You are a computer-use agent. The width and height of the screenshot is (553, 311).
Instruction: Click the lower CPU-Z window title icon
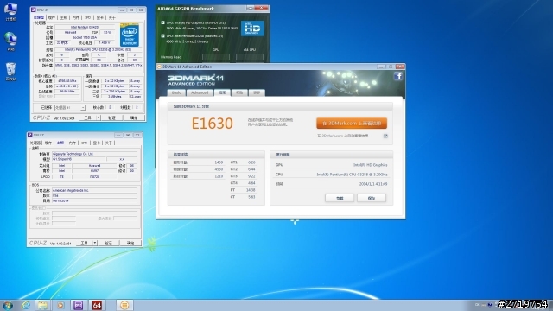point(30,135)
